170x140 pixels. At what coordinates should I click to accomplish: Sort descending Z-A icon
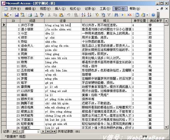[90, 15]
